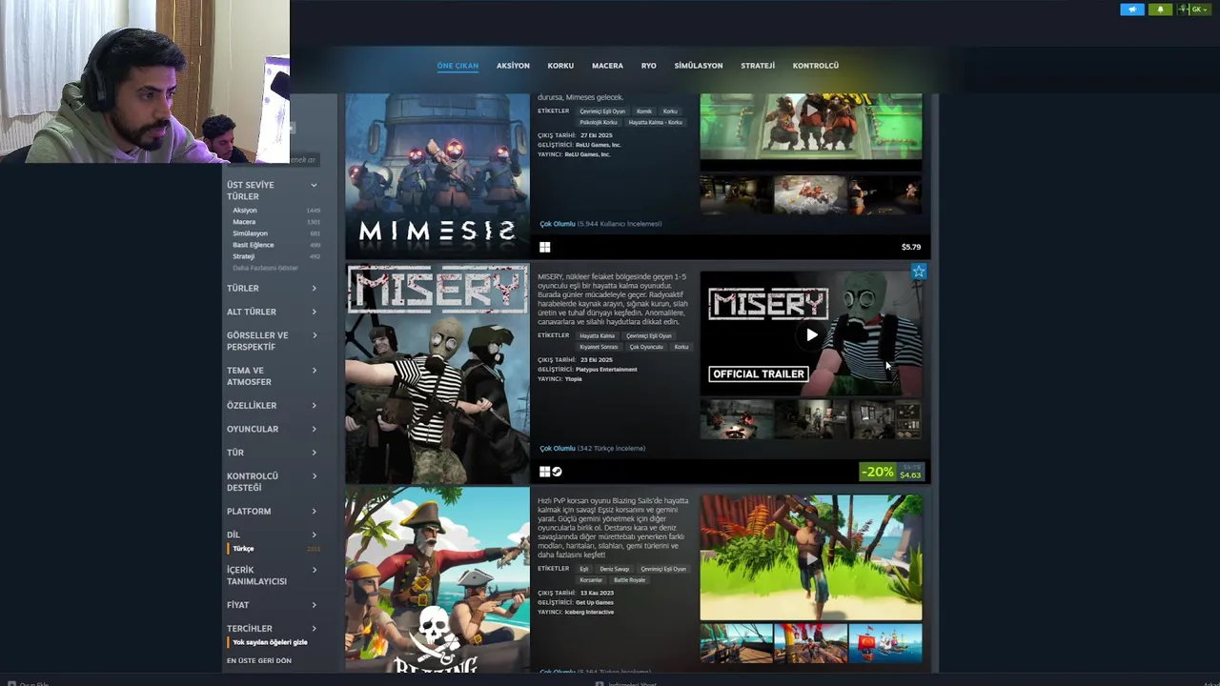This screenshot has width=1220, height=686.
Task: Expand the FİYAT filter section
Action: (x=272, y=605)
